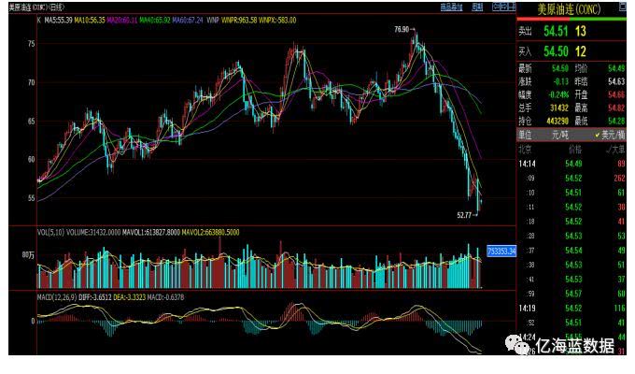Click the MA5 indicator label
Viewport: 635px width, 374px height.
[62, 19]
